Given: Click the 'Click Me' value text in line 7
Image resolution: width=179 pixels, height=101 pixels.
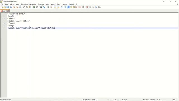Looking at the screenshot, I should (x=45, y=28).
